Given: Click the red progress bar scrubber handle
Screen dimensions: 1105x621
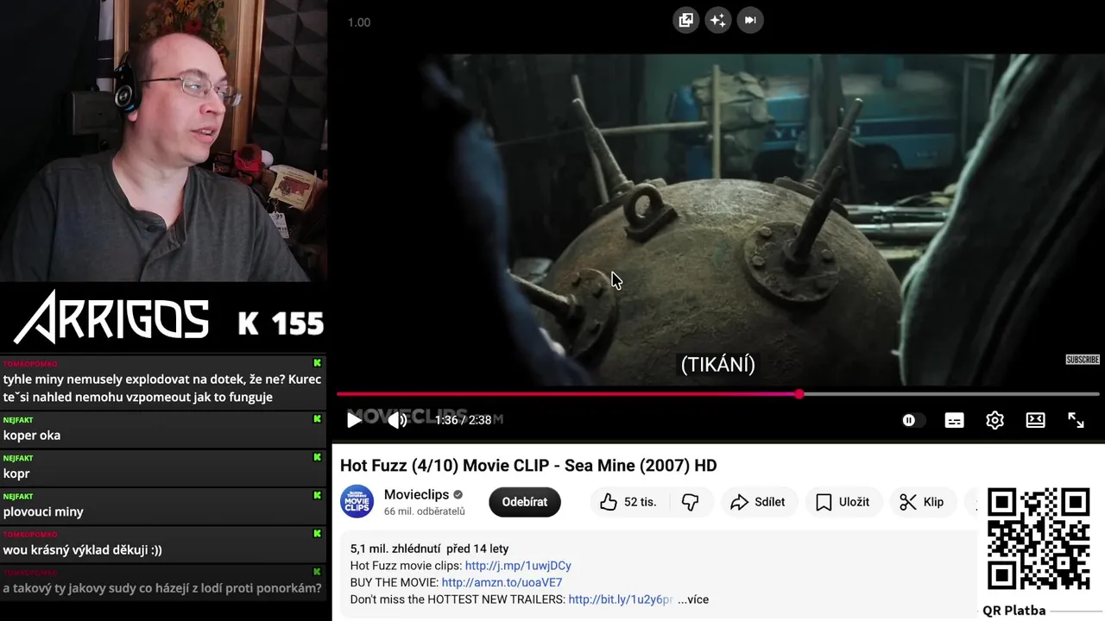Looking at the screenshot, I should (799, 394).
